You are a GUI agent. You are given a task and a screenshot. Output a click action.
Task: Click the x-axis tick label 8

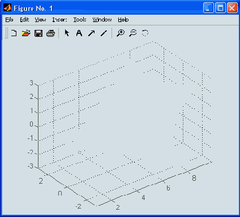(194, 178)
